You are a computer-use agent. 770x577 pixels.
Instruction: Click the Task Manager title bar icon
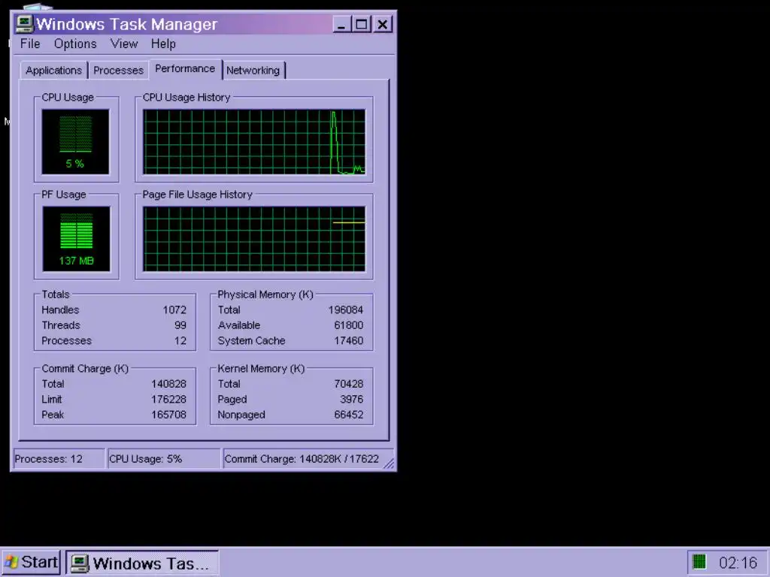point(24,23)
